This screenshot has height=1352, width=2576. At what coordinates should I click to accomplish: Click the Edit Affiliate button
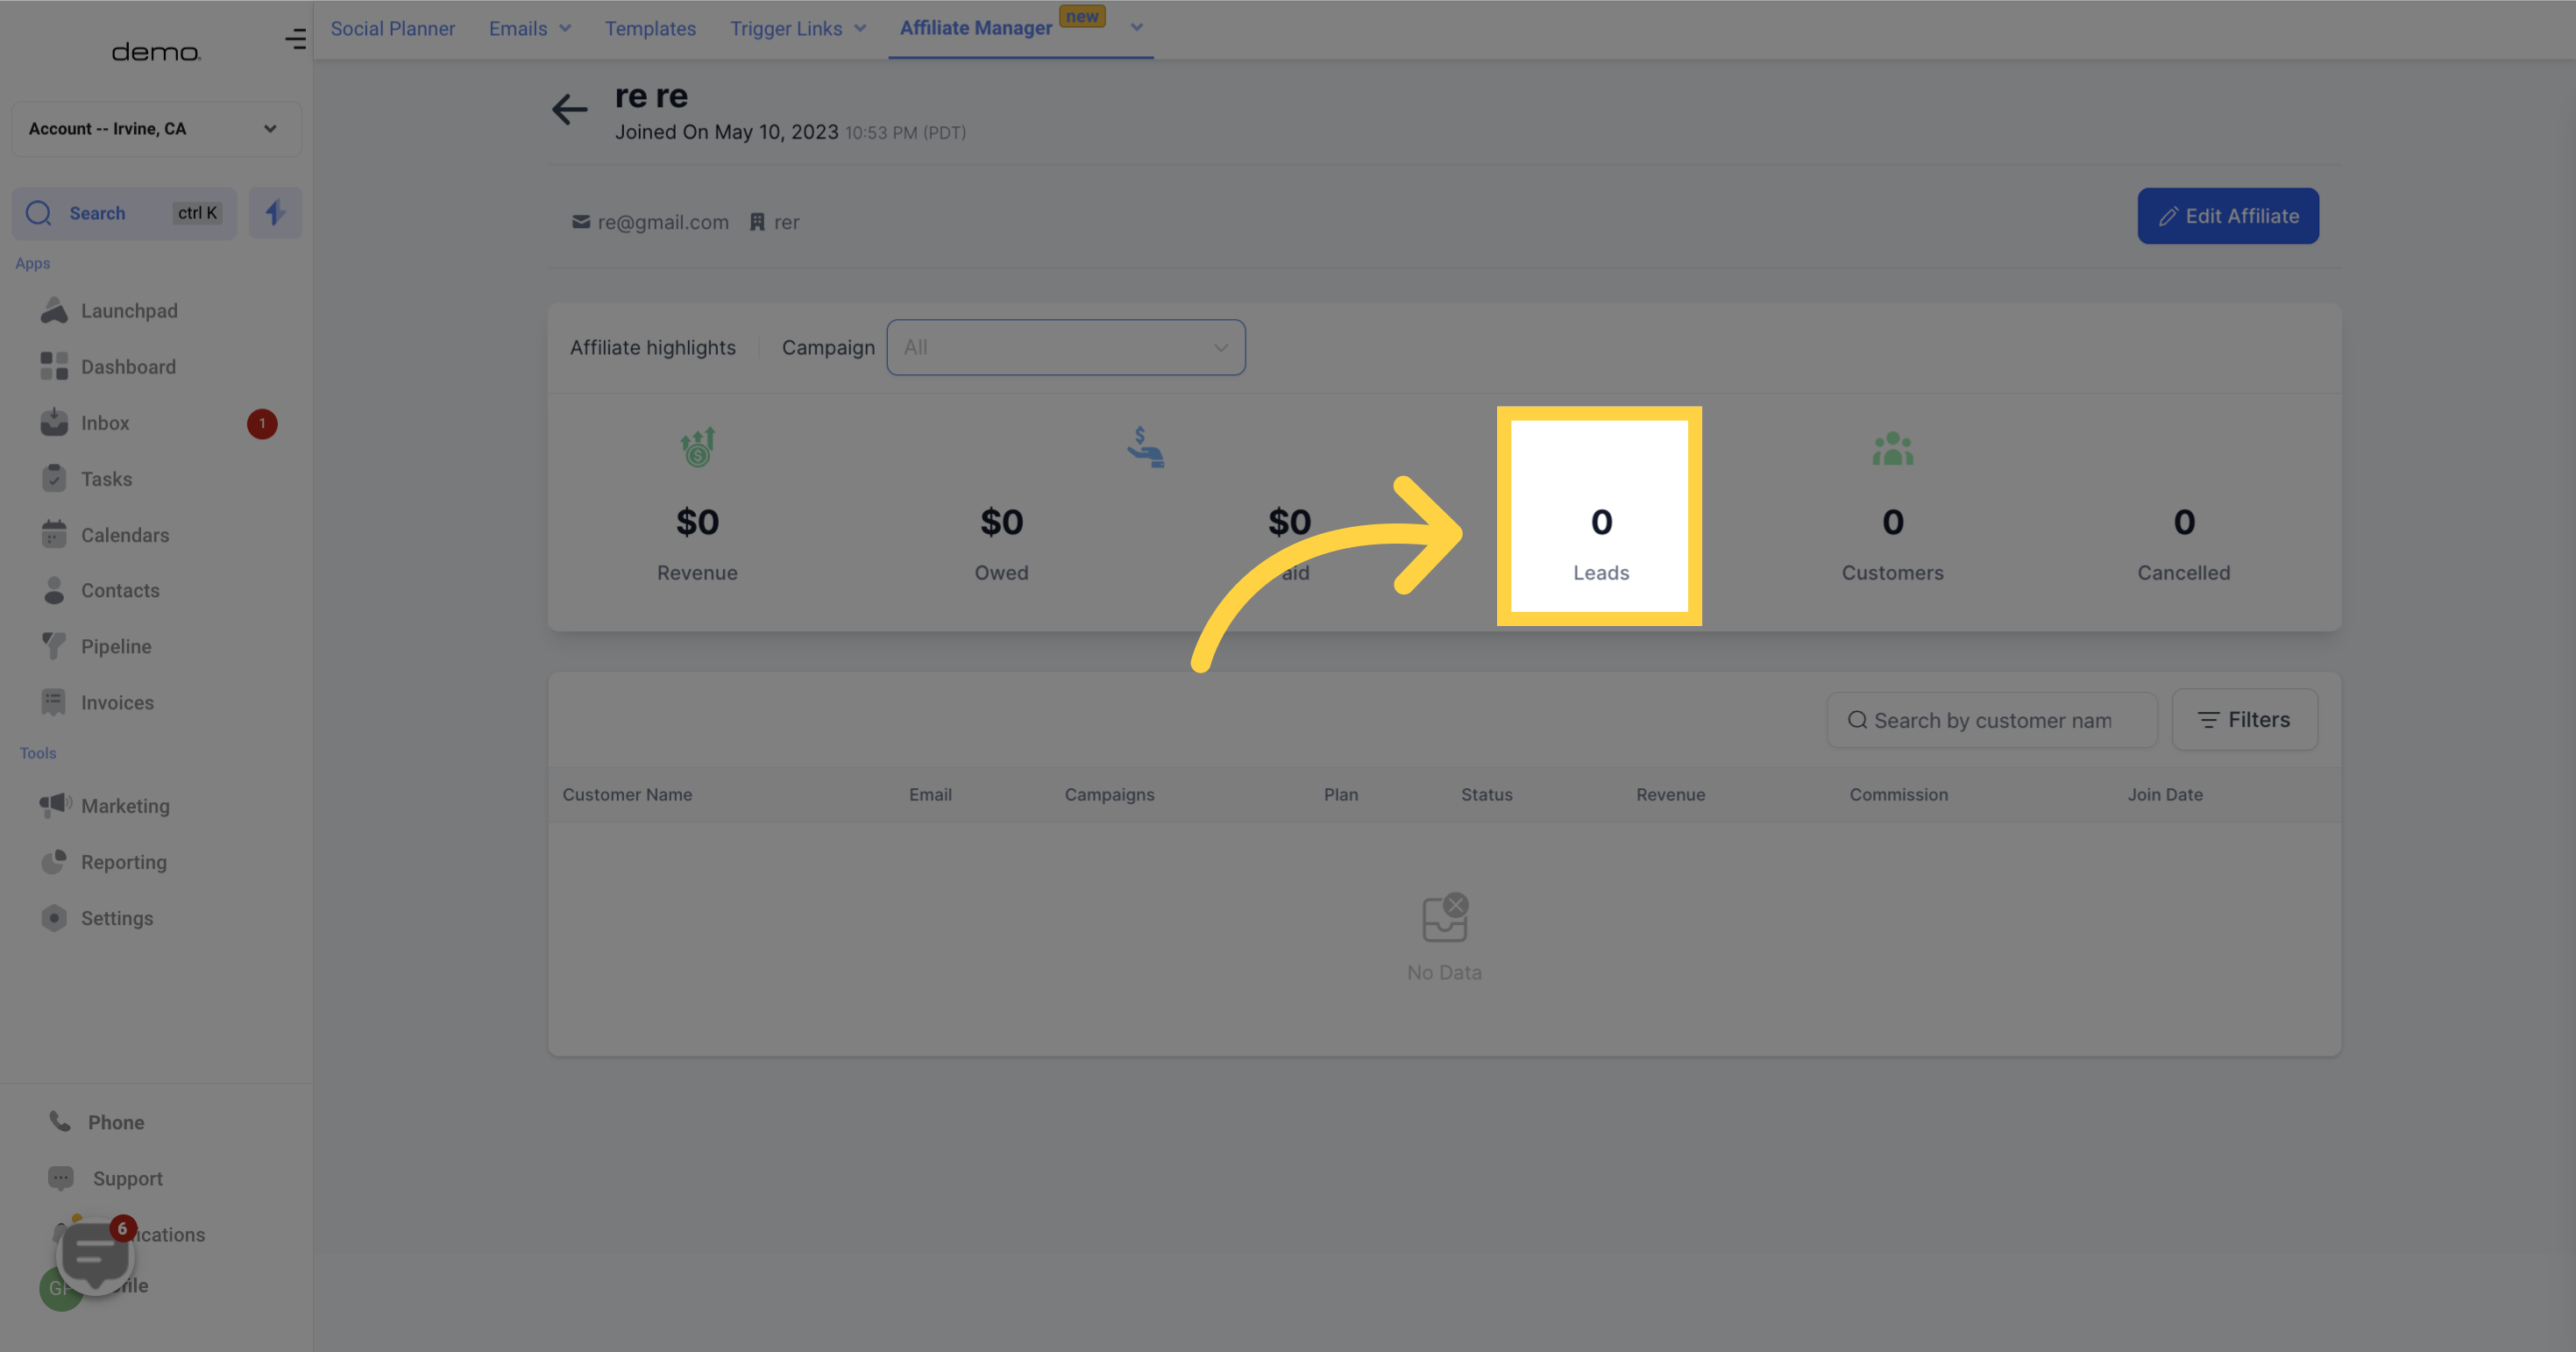[x=2228, y=216]
